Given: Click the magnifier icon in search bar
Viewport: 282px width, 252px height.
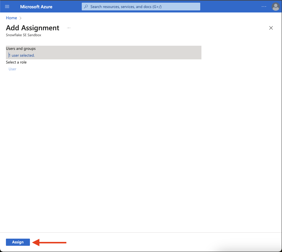Looking at the screenshot, I should tap(86, 7).
